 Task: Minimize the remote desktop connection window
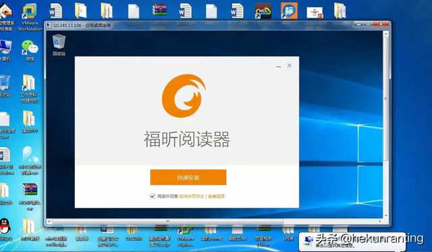(x=358, y=24)
